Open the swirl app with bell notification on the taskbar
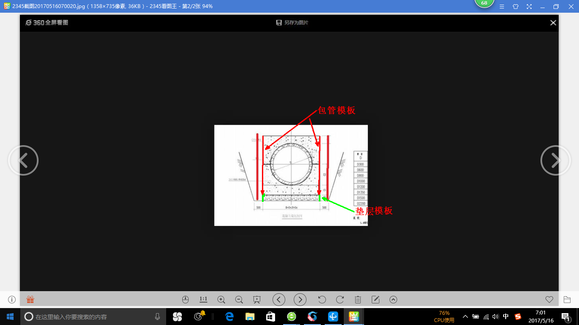Screen dimensions: 579x325 coord(200,316)
